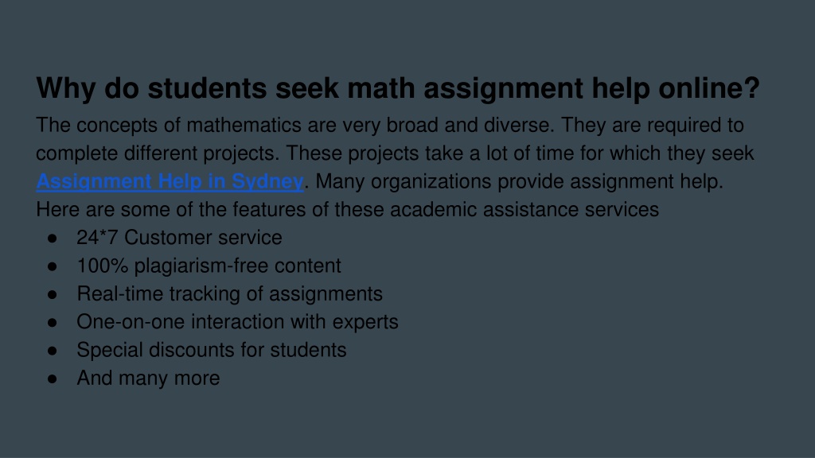Click the bullet dot beside 24*7 Customer service

pos(52,239)
